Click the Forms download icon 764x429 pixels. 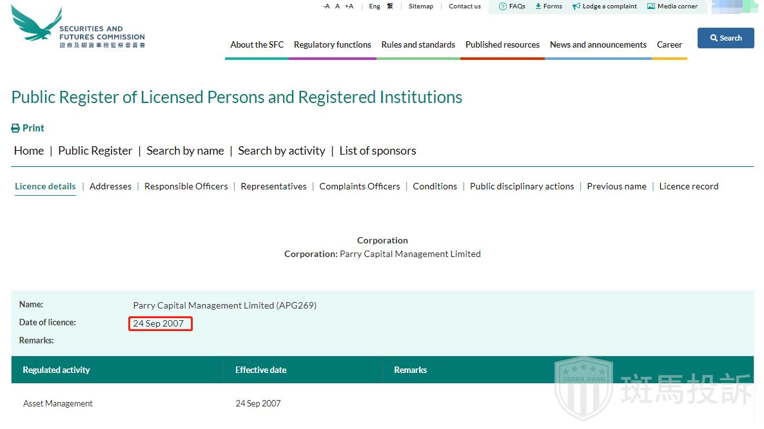[538, 6]
